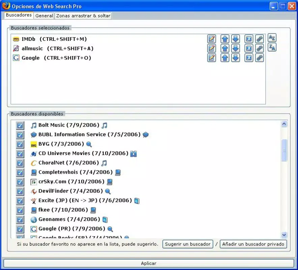Toggle the Excite (JP) checkbox
This screenshot has height=270, width=298.
20,201
